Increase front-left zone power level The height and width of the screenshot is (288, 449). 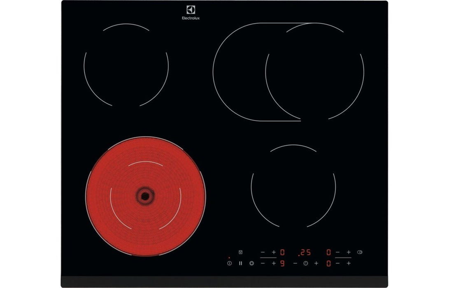[x=273, y=263]
